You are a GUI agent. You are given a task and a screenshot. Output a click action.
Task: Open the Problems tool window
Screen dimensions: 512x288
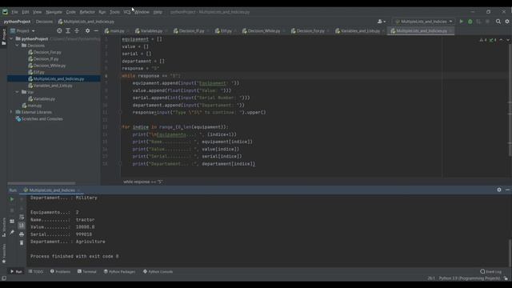tap(61, 272)
